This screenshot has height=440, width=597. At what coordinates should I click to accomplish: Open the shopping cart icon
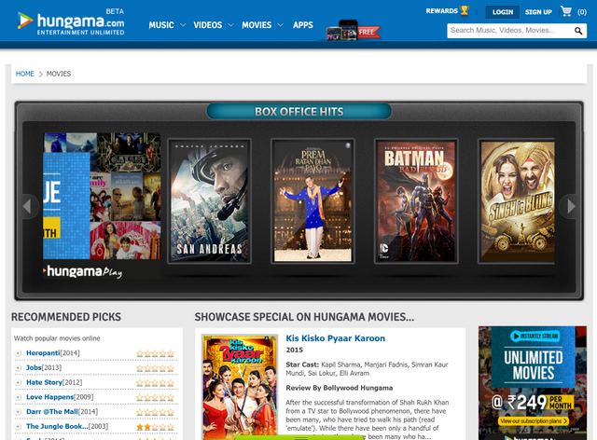tap(566, 11)
